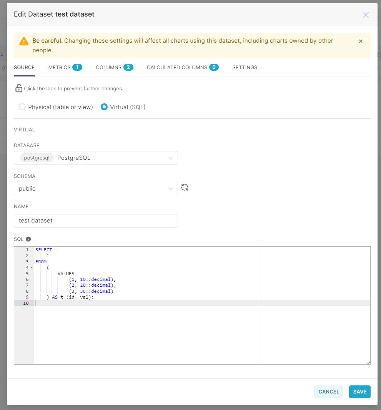Collapse the fold arrow on line 4
Image resolution: width=381 pixels, height=410 pixels.
32,267
